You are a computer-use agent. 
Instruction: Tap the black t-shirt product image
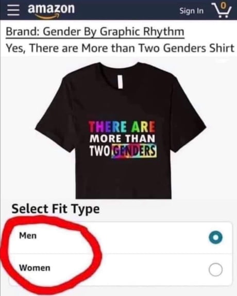click(x=121, y=130)
